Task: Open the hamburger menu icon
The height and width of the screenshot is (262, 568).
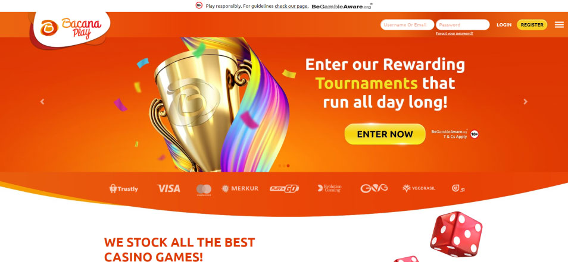Action: pos(559,24)
